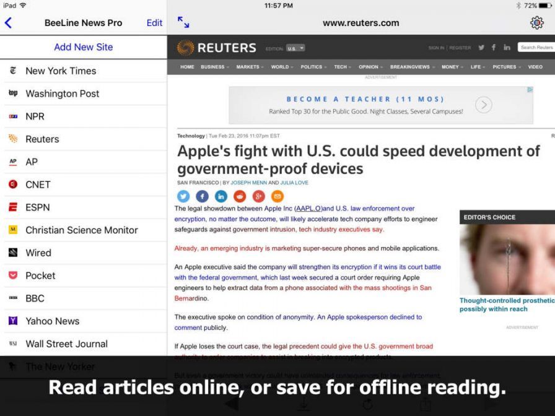Open Editor's Choice prosthetics thumbnail

[507, 259]
